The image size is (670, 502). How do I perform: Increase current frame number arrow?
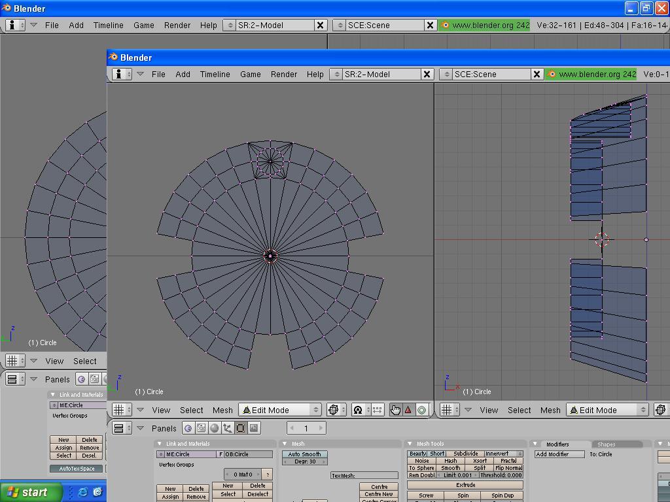coord(321,428)
